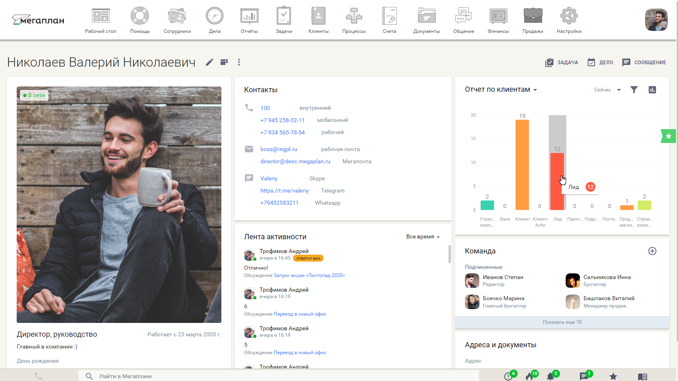Edit employee profile with pencil icon
Image resolution: width=678 pixels, height=381 pixels.
(x=209, y=62)
